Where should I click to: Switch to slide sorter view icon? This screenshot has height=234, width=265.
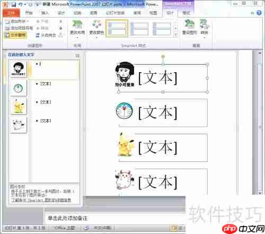[x=180, y=228]
